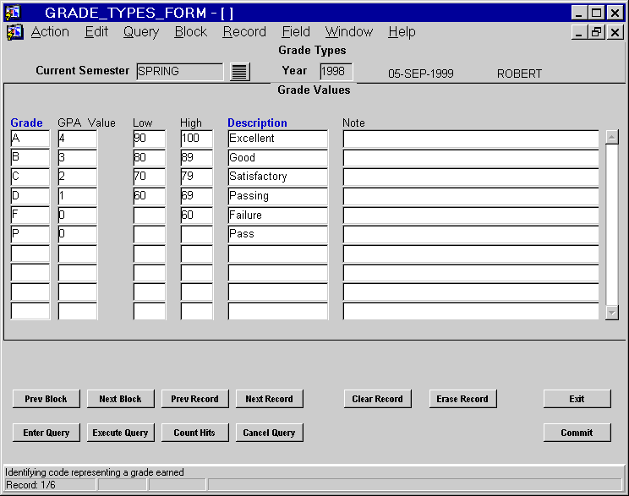Screen dimensions: 629x496
Task: Click Low field showing 70
Action: tap(150, 177)
